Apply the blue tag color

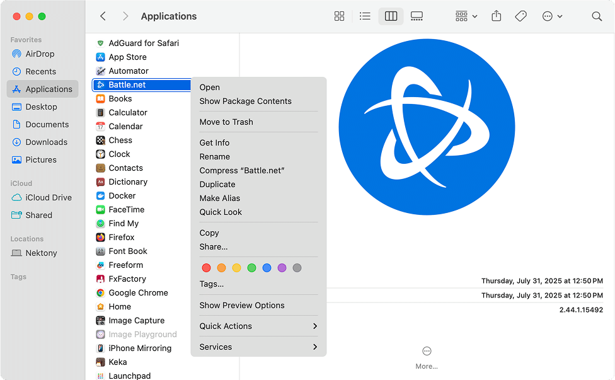(x=267, y=268)
